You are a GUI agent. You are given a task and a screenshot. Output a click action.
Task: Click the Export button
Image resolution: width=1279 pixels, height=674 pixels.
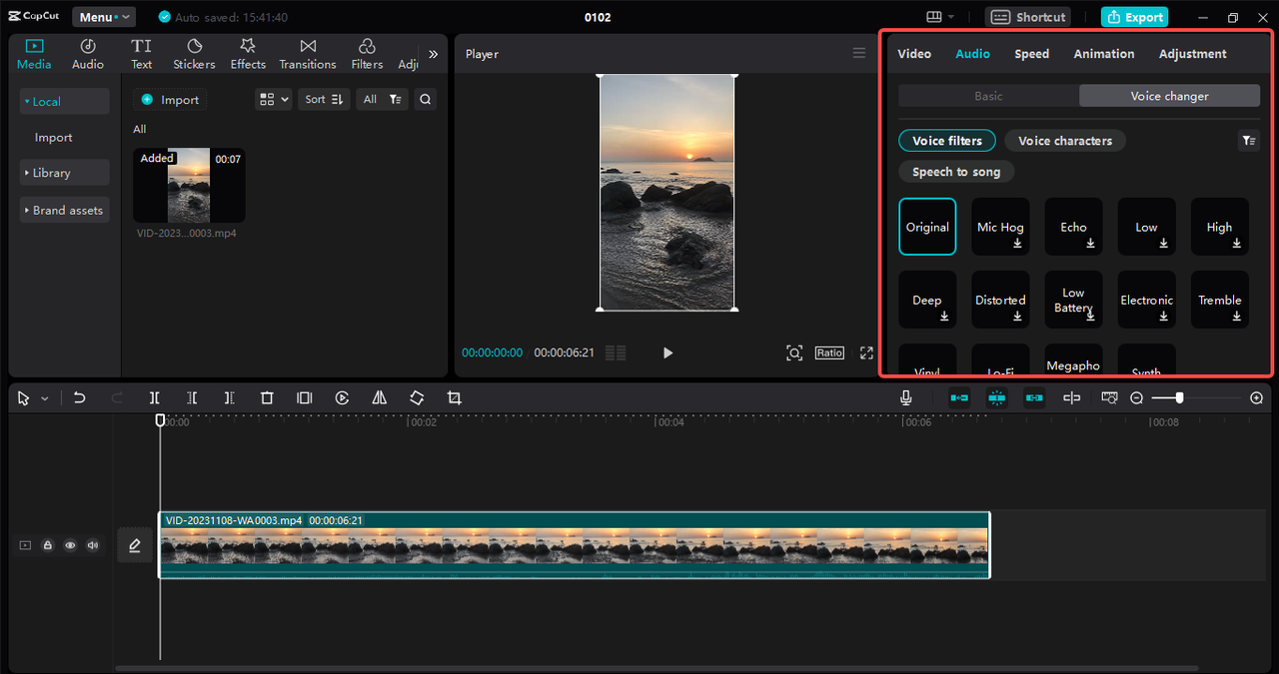pos(1134,17)
